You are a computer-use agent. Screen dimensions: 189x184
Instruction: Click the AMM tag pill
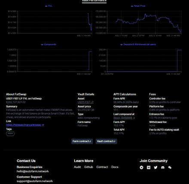pyautogui.click(x=10, y=134)
